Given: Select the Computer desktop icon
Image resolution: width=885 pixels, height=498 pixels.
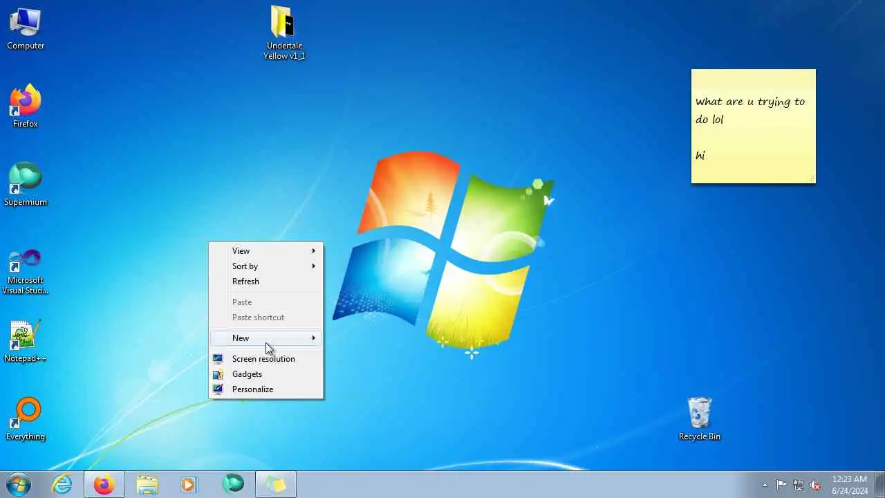Looking at the screenshot, I should (x=26, y=29).
